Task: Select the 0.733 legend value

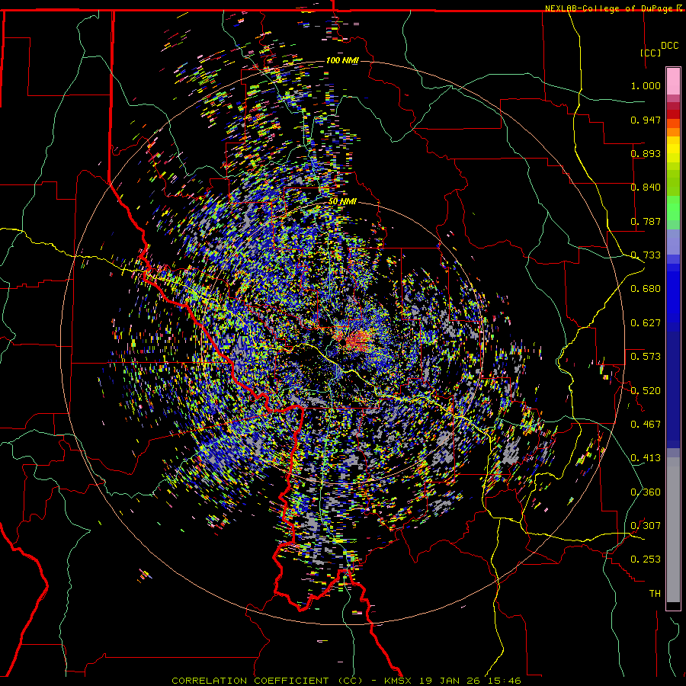Action: [646, 255]
